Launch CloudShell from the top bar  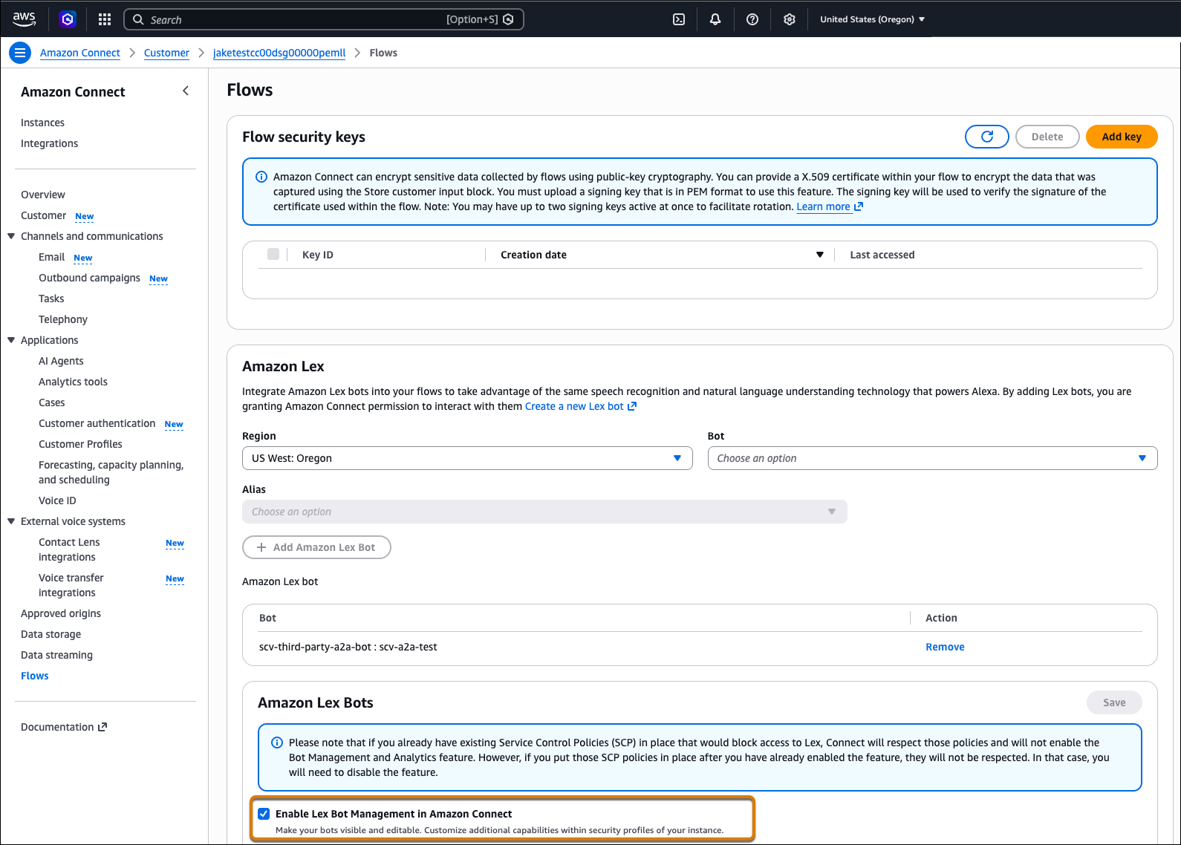coord(679,19)
